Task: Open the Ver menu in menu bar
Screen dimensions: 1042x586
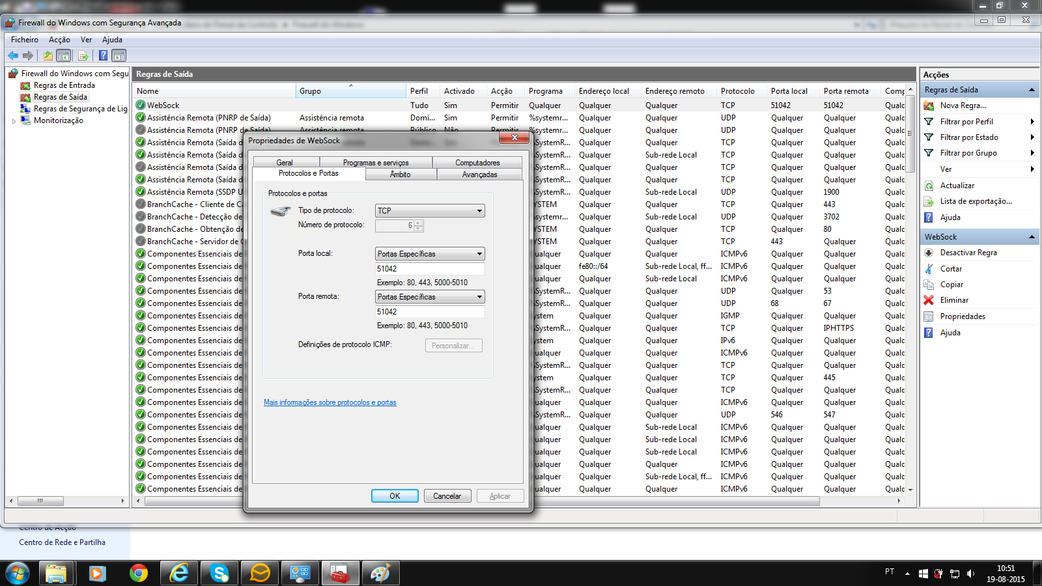Action: 86,40
